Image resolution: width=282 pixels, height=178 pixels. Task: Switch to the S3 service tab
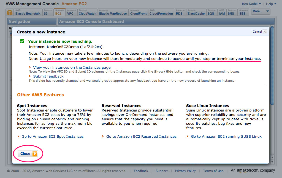pyautogui.click(x=48, y=12)
